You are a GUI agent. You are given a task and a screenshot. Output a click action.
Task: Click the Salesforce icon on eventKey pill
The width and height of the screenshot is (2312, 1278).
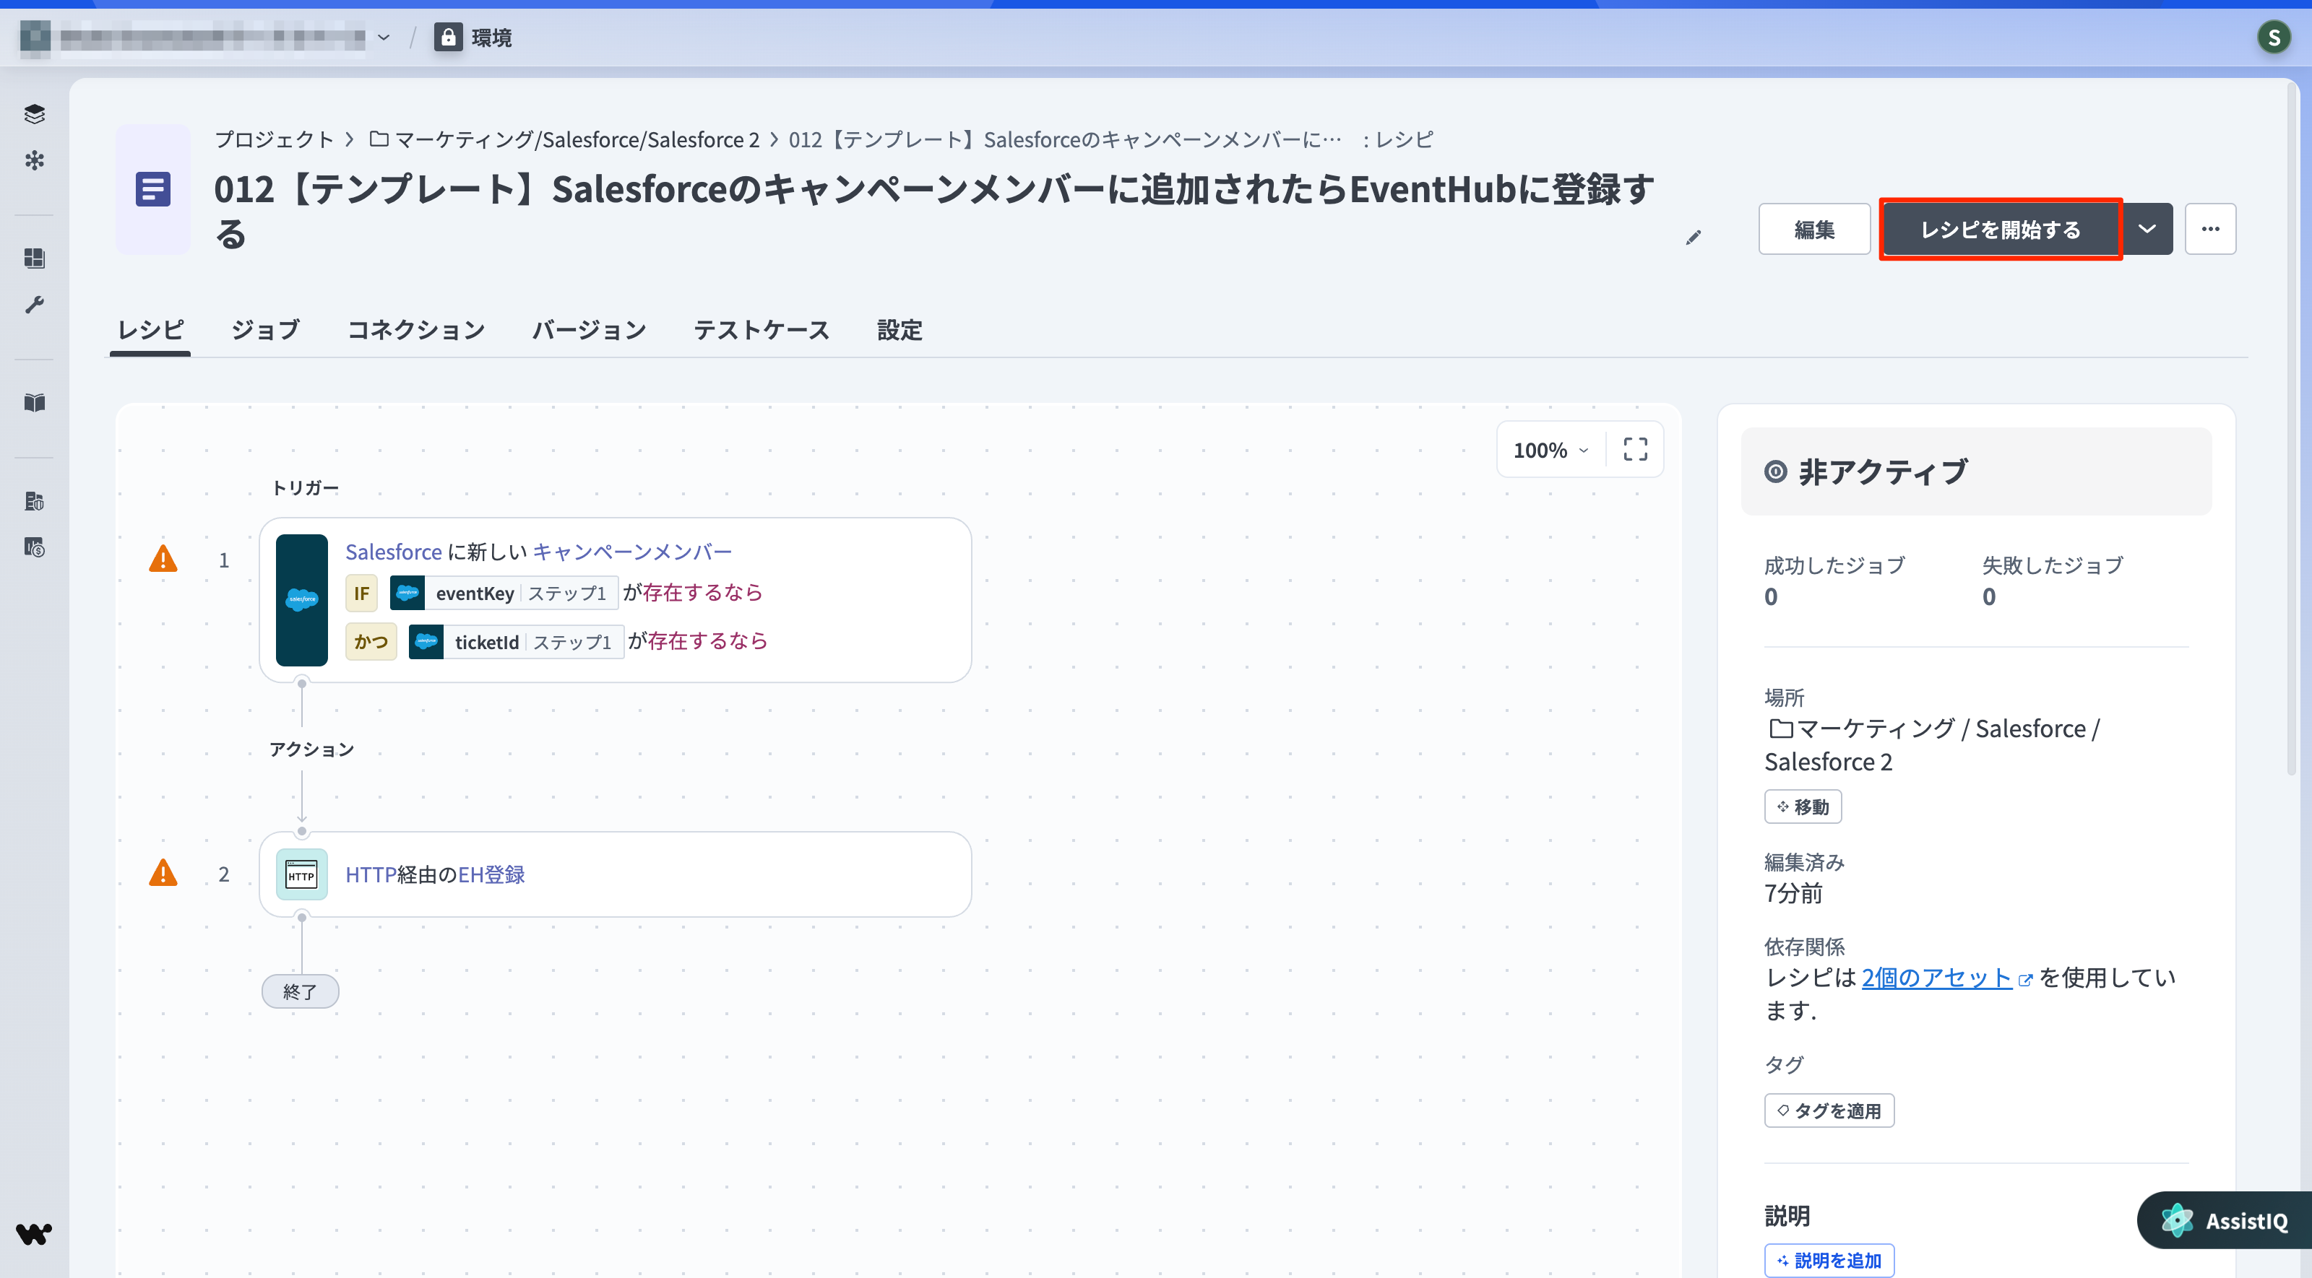407,593
